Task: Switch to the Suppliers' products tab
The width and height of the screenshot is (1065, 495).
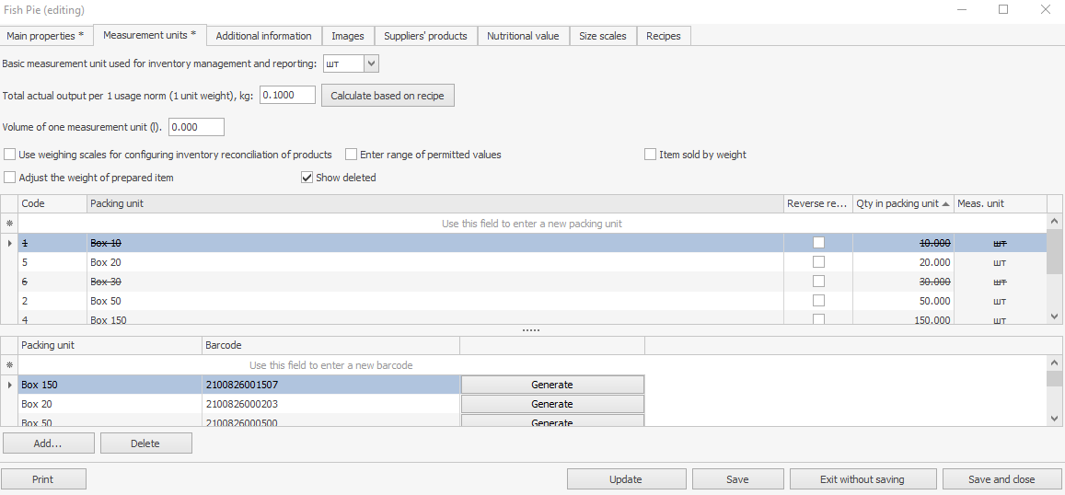Action: 425,36
